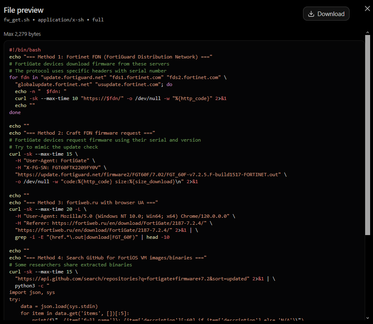Click the Method 3 fortiweb.ru echo line
This screenshot has width=373, height=324.
point(84,203)
